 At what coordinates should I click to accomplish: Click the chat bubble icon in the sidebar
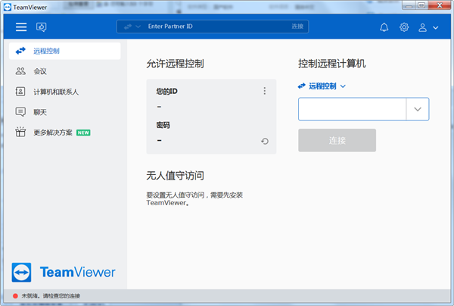(x=20, y=112)
